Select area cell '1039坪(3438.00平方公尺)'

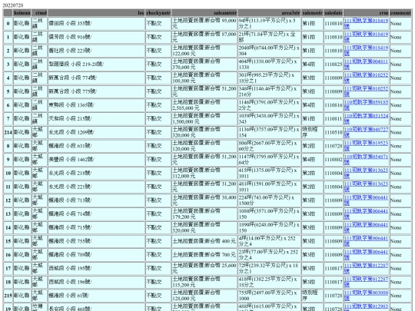[269, 119]
